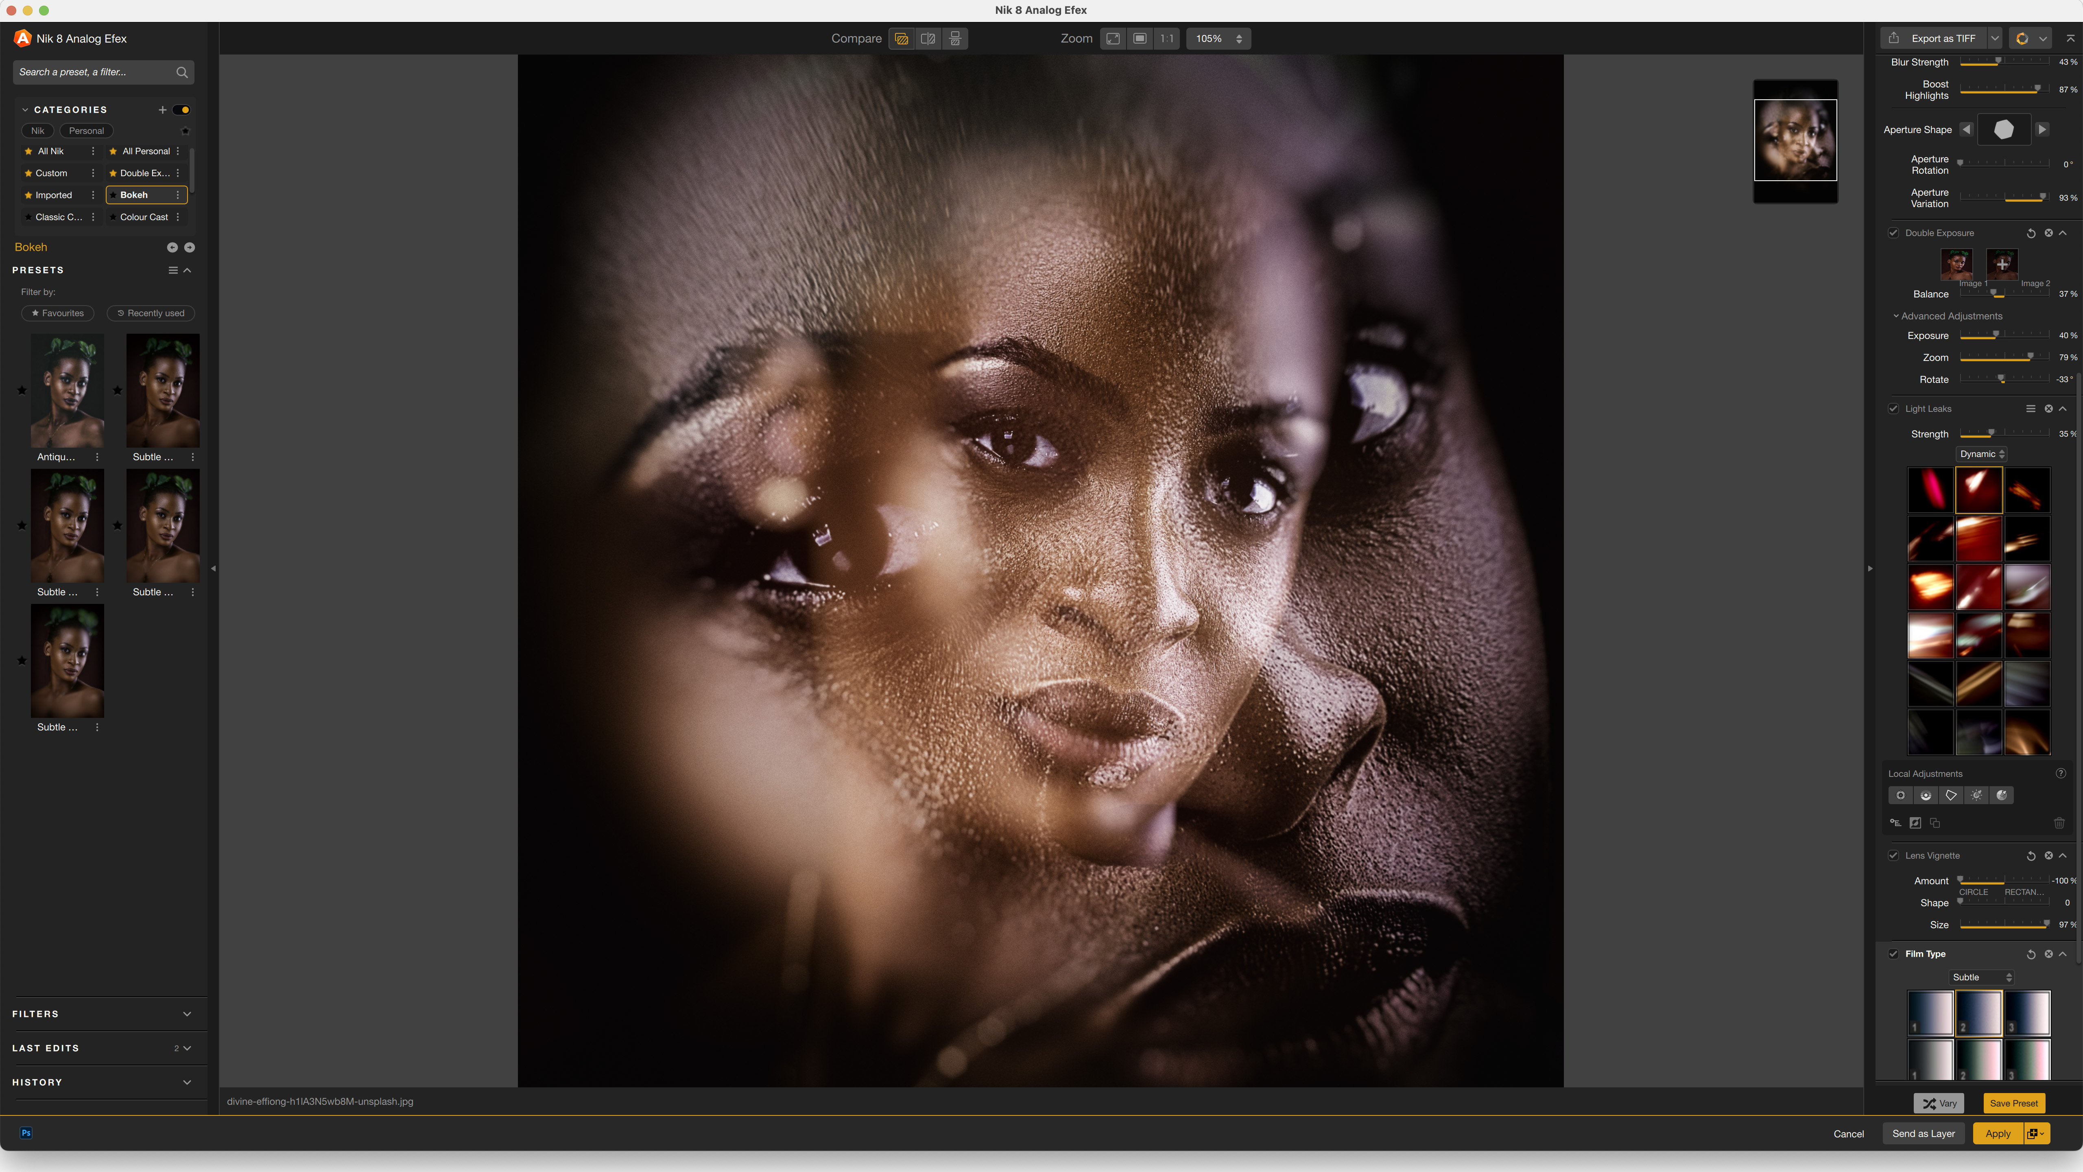Image resolution: width=2083 pixels, height=1172 pixels.
Task: Click the zoom fill-view icon
Action: pos(1140,39)
